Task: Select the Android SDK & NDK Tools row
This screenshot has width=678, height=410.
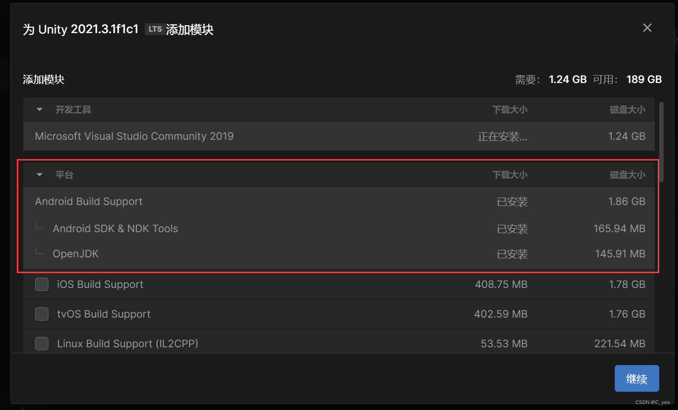Action: tap(115, 228)
